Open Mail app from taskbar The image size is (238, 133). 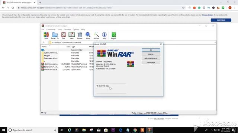99,130
